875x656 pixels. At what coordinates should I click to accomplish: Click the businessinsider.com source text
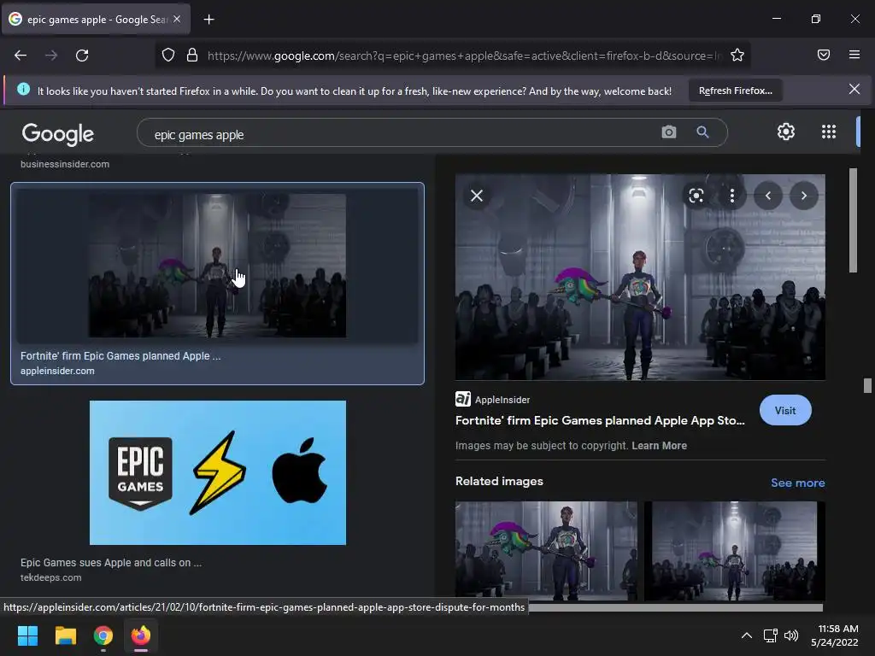point(65,164)
